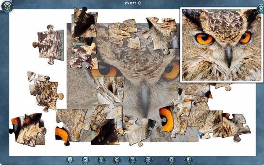Toggle the eye preview icon in bottom bar
The image size is (264, 165).
coord(70,160)
